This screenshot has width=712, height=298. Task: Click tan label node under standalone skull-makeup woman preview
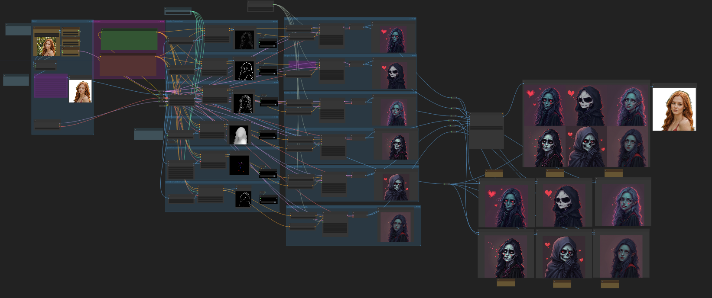[506, 283]
